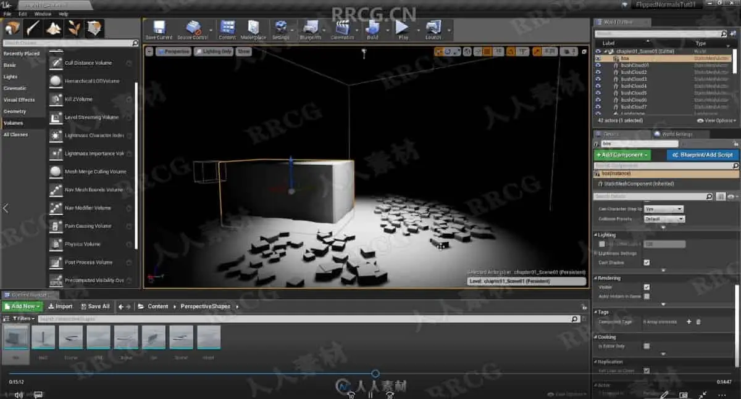Add a Component Tags array element

point(689,322)
